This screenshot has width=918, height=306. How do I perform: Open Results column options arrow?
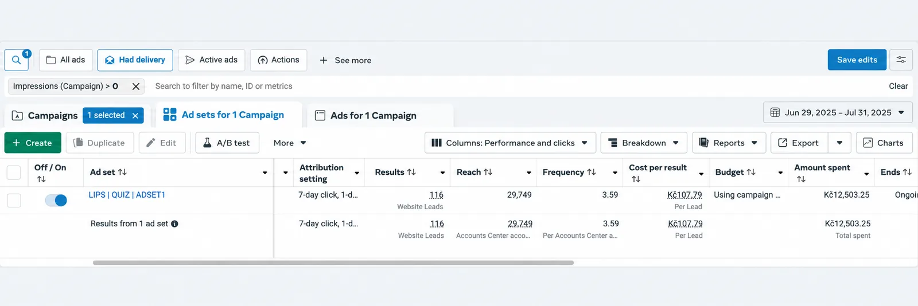point(442,172)
